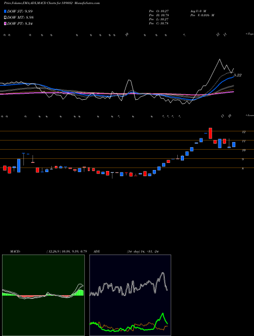This screenshot has width=254, height=336.
Task: Click the 'Pre L: 10.27' low value
Action: coord(159,19)
